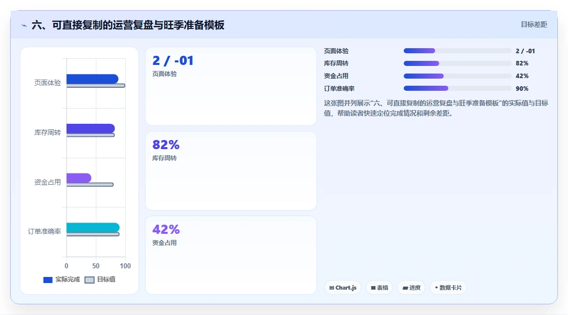This screenshot has height=315, width=568.
Task: Click the teal 订单准确率 actual bar in chart
Action: [x=93, y=228]
